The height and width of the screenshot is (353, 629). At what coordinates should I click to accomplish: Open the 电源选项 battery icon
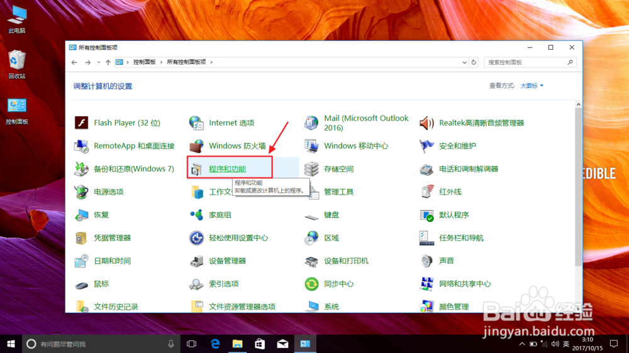(81, 192)
